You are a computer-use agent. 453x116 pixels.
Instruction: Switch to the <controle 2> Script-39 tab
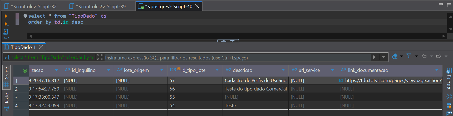(x=97, y=6)
